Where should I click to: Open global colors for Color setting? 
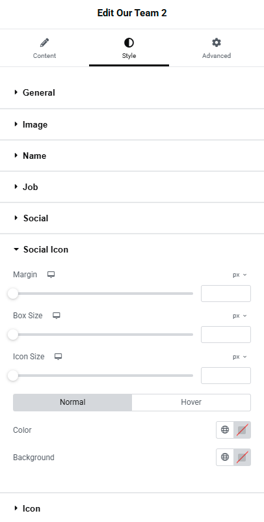(x=225, y=430)
